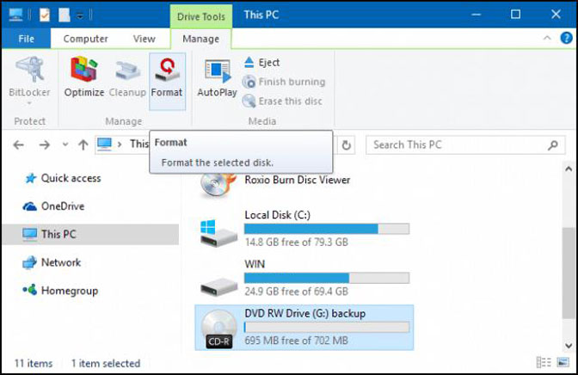Refresh the current folder view

346,144
